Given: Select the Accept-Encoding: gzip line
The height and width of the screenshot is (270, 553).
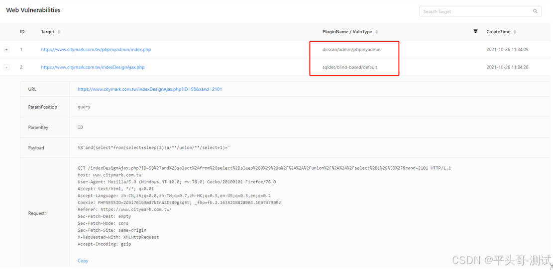Looking at the screenshot, I should 104,244.
